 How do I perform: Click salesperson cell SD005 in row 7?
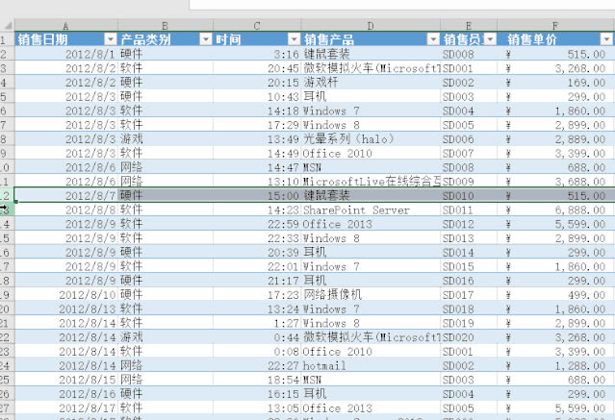coord(469,125)
